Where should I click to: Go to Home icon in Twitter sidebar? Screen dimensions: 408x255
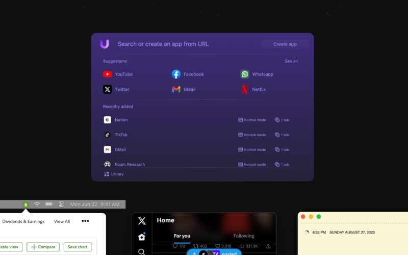pos(142,237)
